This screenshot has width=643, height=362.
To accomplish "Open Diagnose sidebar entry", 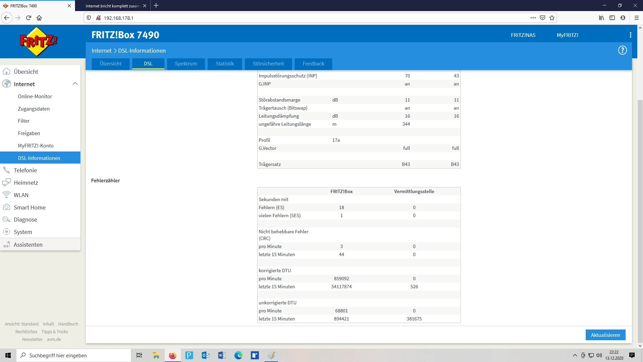I will point(25,220).
